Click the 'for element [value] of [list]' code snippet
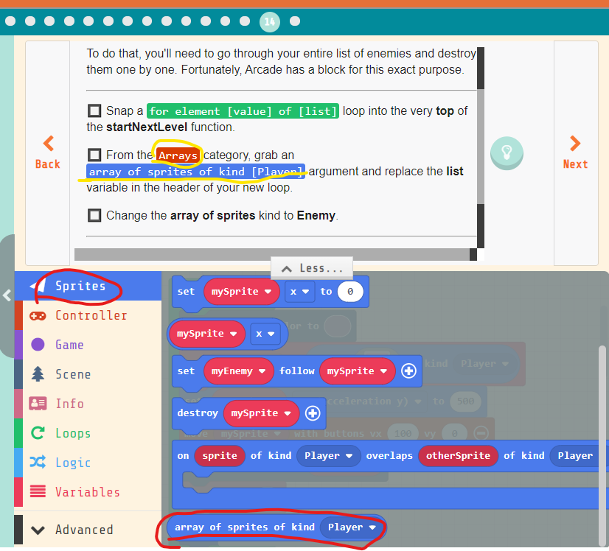Viewport: 609px width, 551px height. [x=243, y=111]
